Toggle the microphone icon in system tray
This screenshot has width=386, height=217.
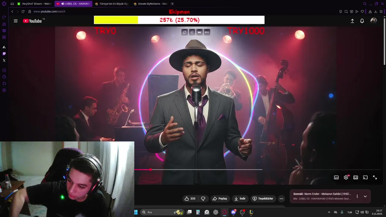coord(342,212)
